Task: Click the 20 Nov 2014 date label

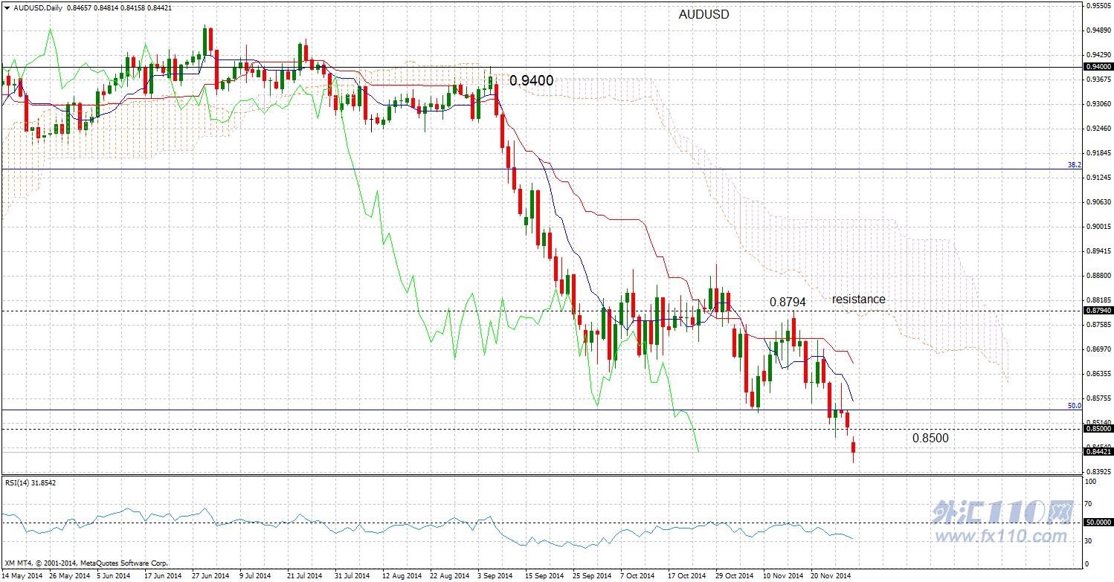Action: 831,576
